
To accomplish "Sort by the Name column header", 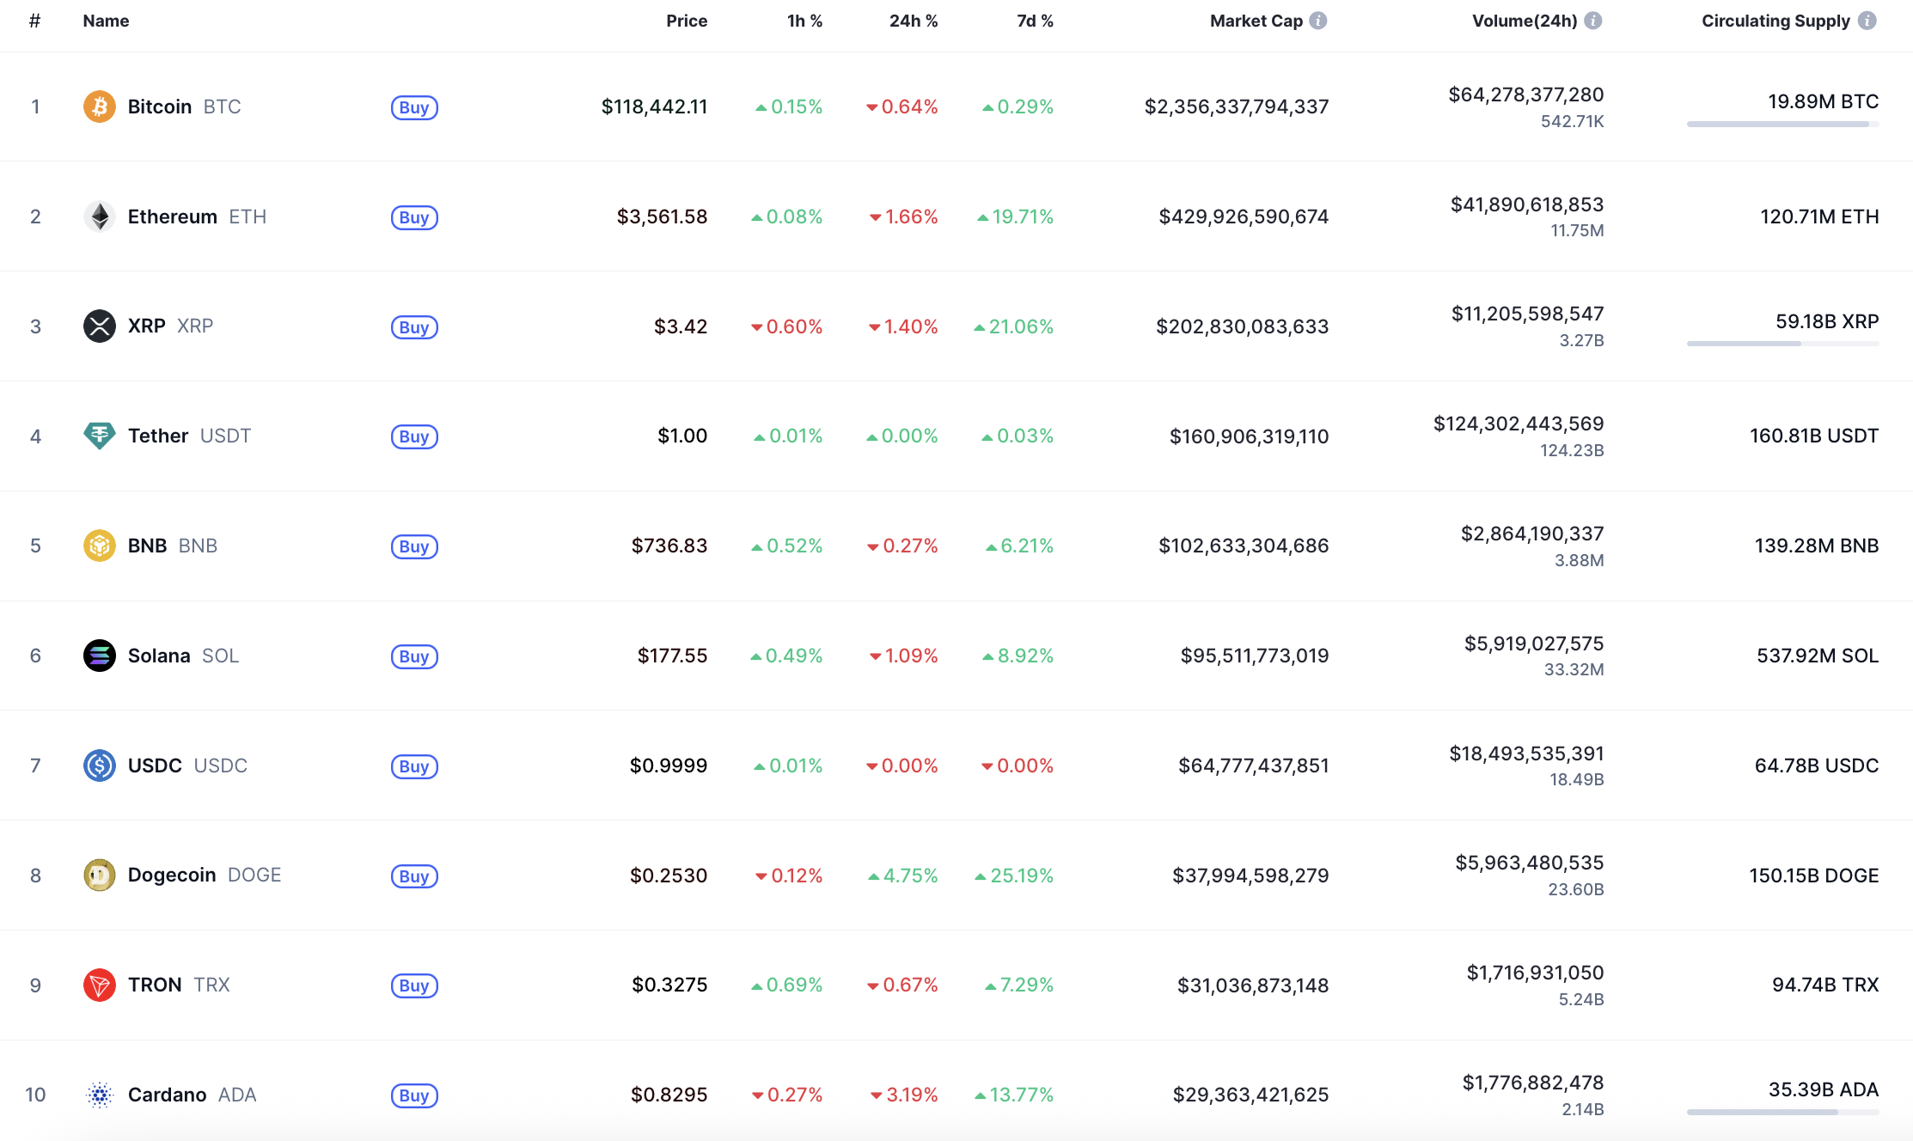I will click(106, 21).
